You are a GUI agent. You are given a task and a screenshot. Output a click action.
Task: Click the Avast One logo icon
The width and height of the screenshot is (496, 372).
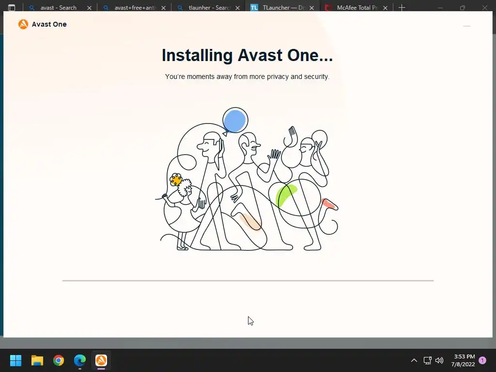pos(23,24)
